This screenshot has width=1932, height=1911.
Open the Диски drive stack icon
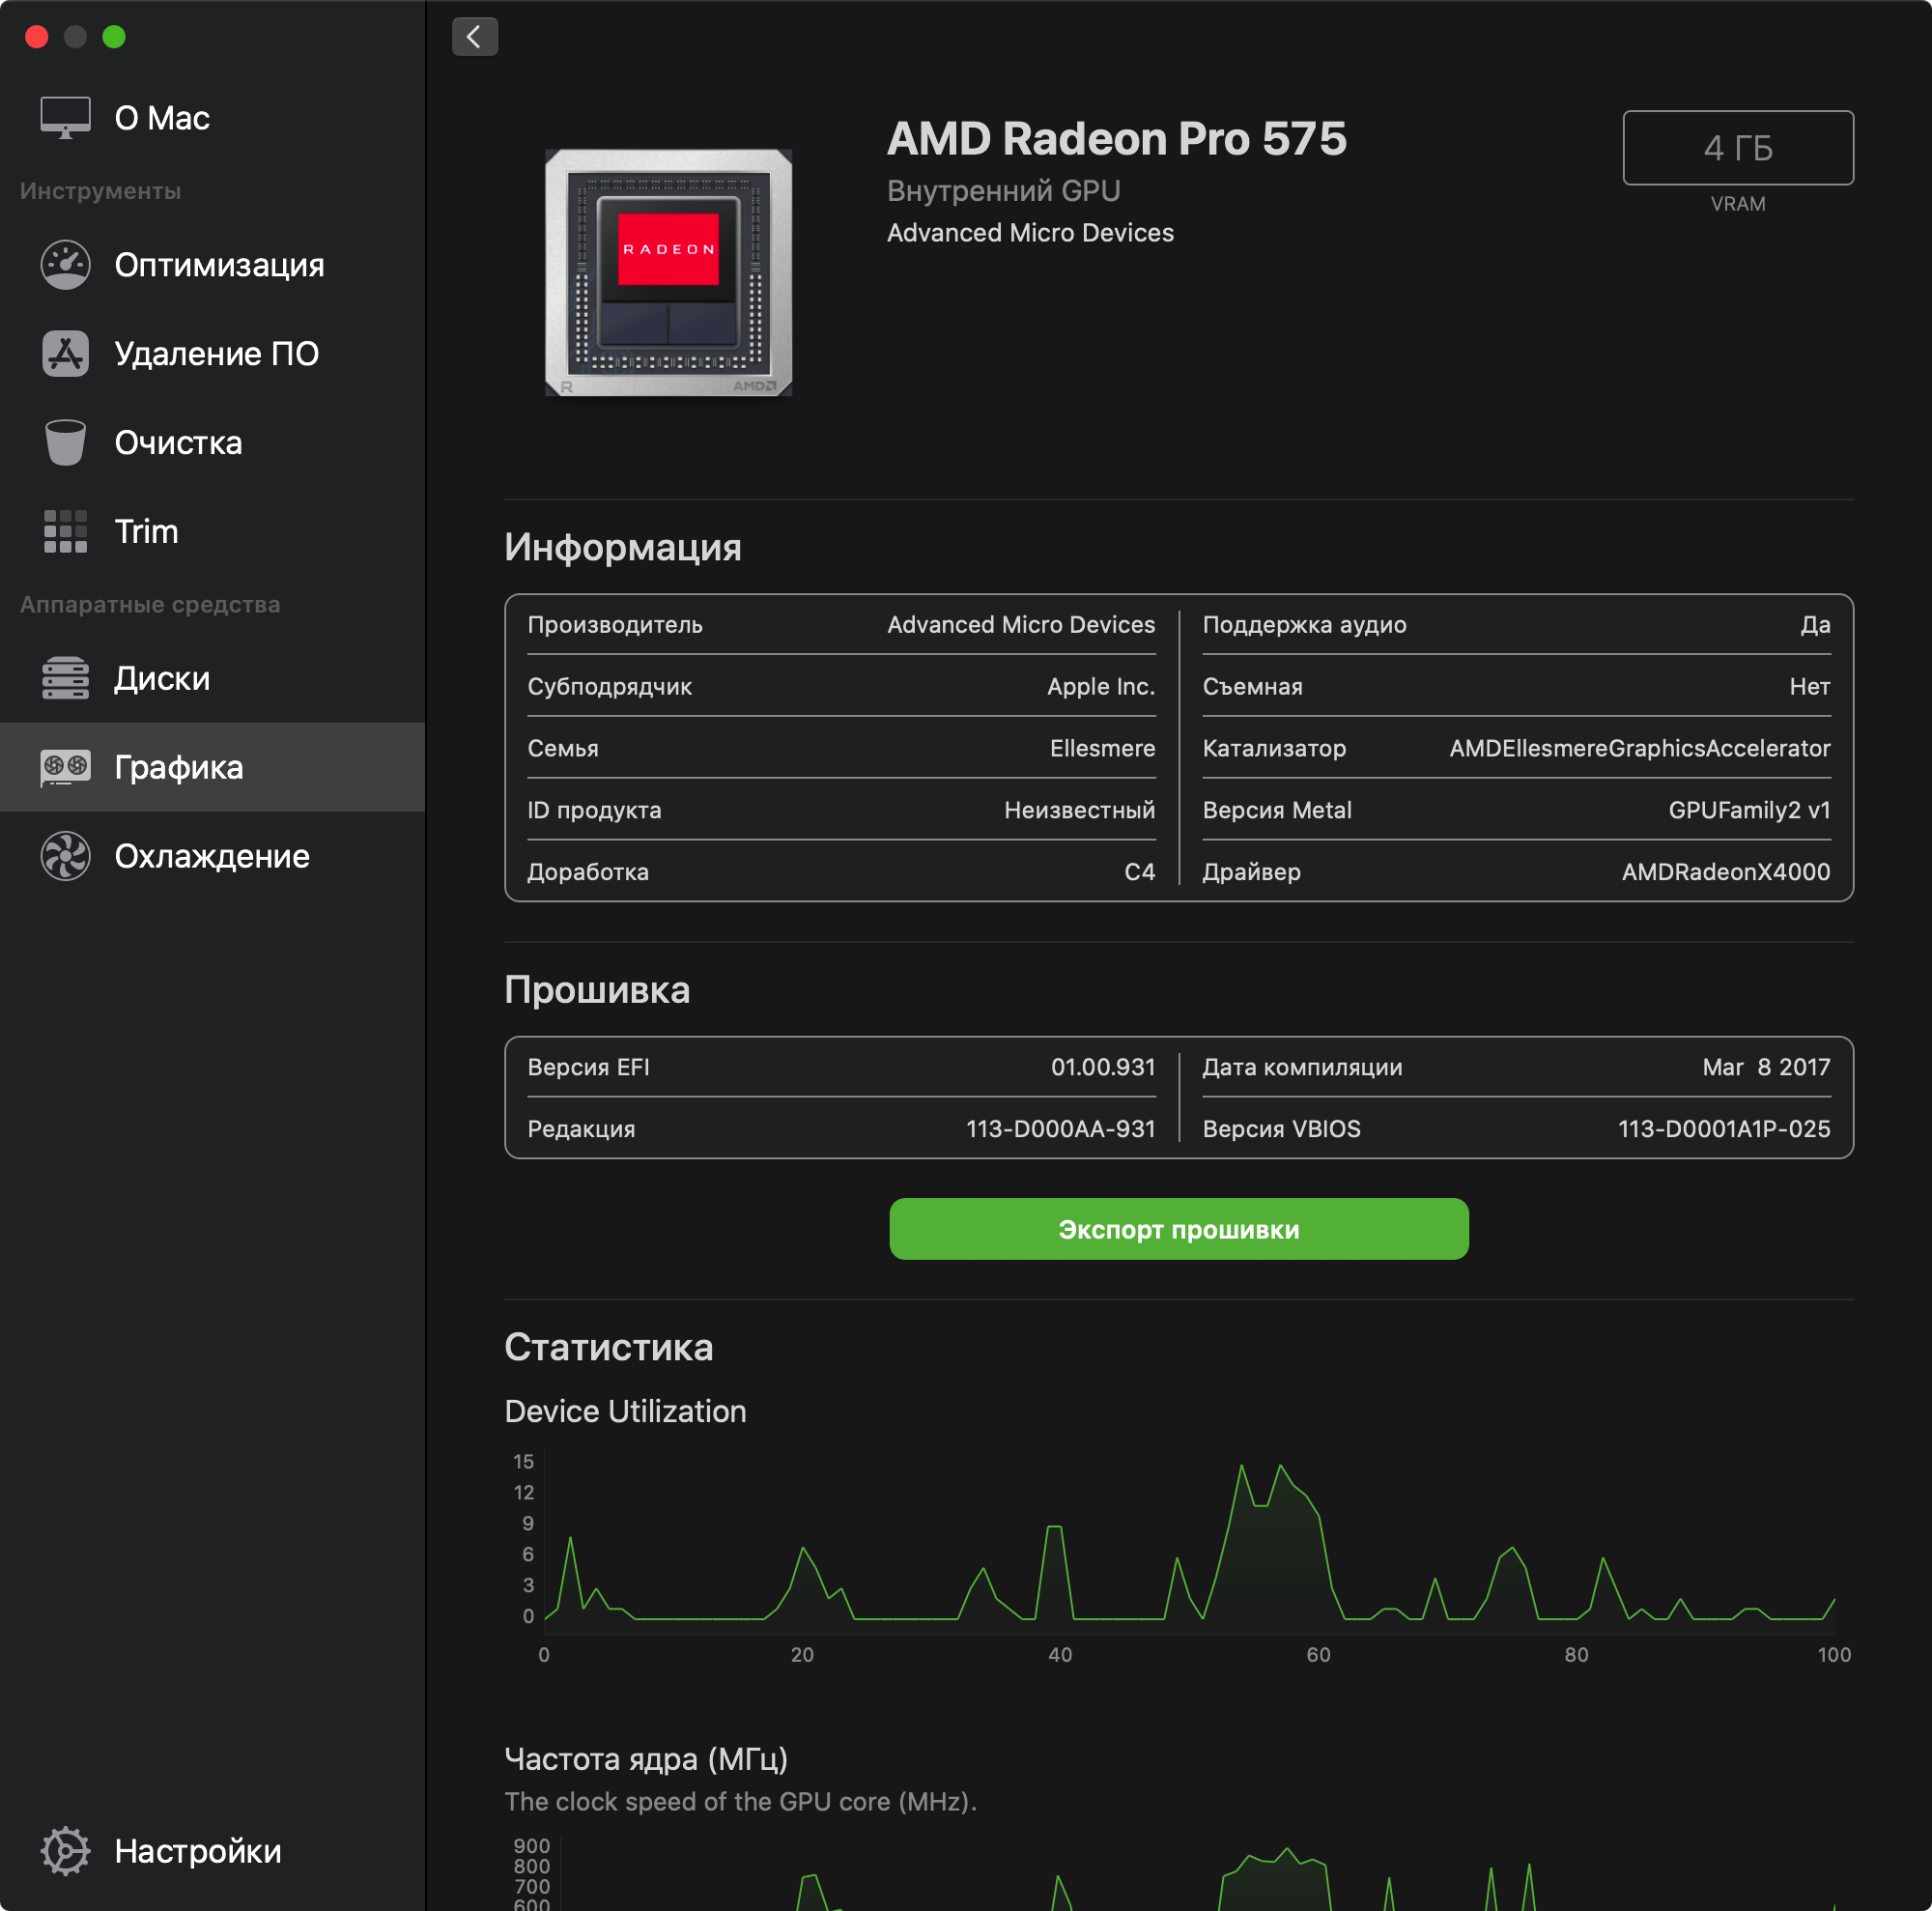pyautogui.click(x=65, y=679)
